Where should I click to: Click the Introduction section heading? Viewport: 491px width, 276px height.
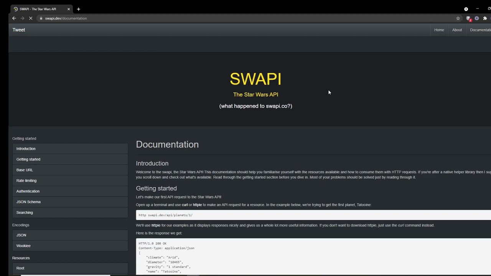[x=152, y=164]
